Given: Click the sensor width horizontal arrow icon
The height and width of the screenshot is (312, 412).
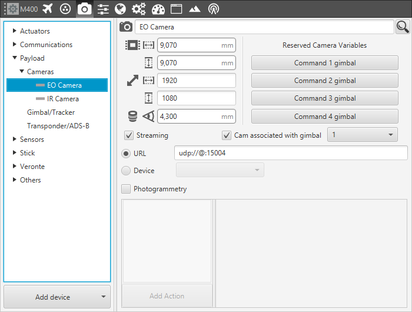Looking at the screenshot, I should 149,45.
